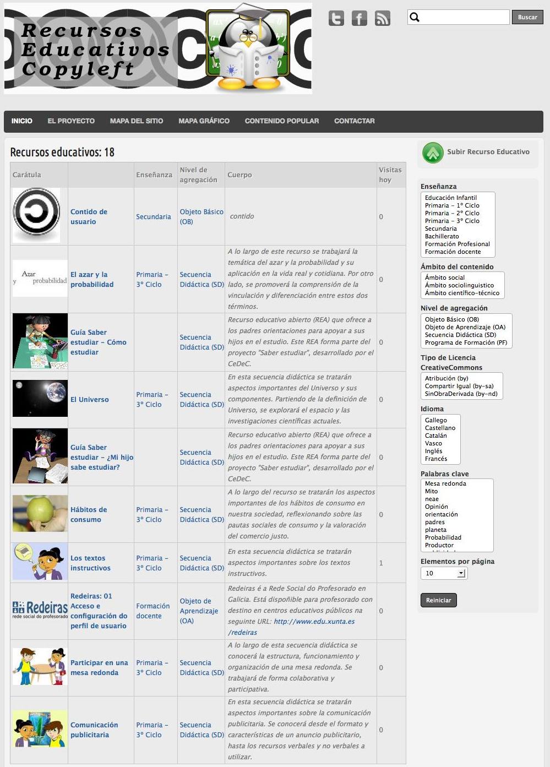Viewport: 550px width, 767px height.
Task: Open the El Proyecto menu item
Action: point(71,121)
